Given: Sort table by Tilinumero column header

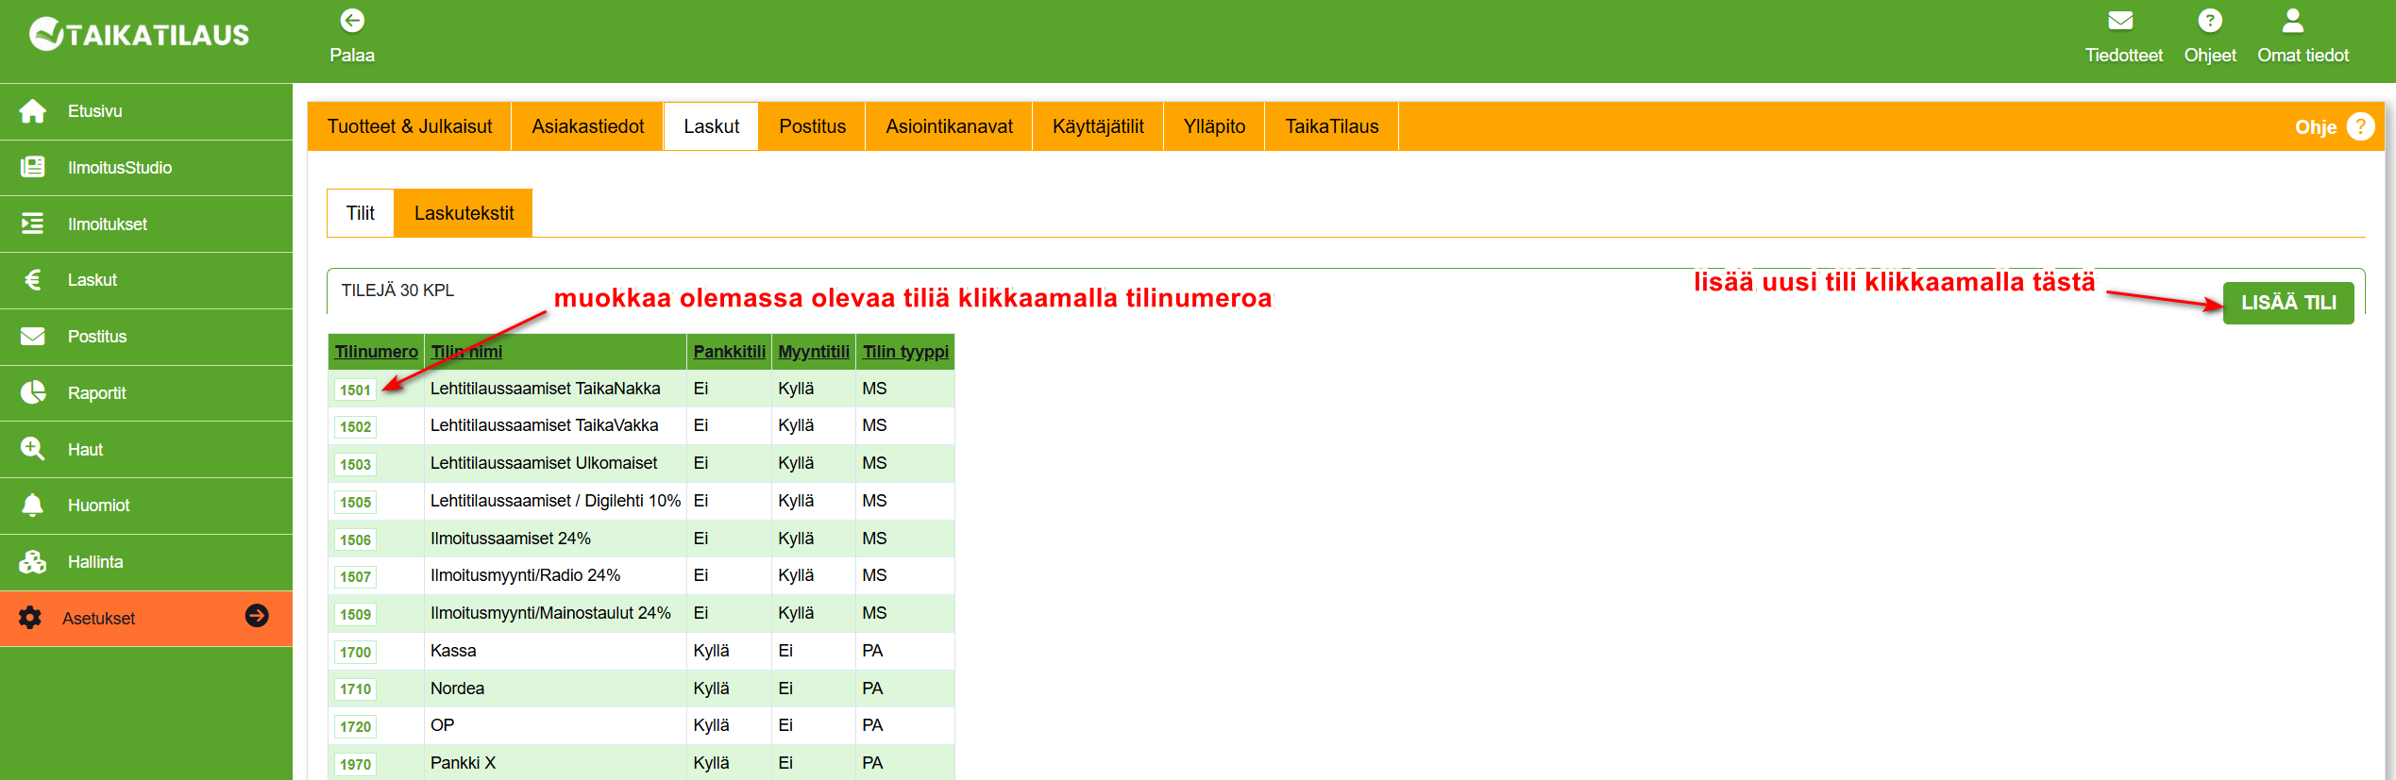Looking at the screenshot, I should tap(376, 352).
